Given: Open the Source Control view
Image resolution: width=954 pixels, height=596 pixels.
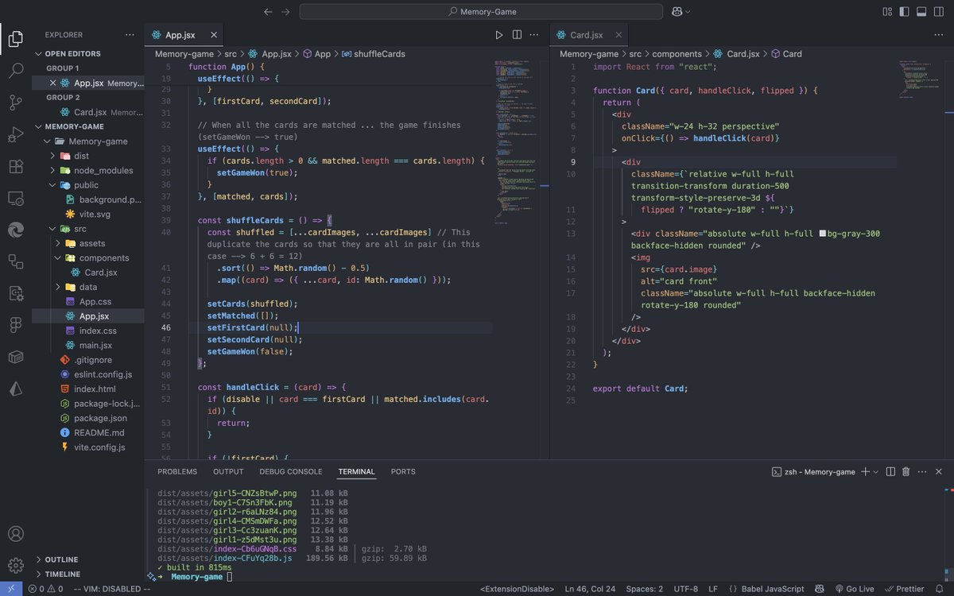Looking at the screenshot, I should (x=16, y=103).
